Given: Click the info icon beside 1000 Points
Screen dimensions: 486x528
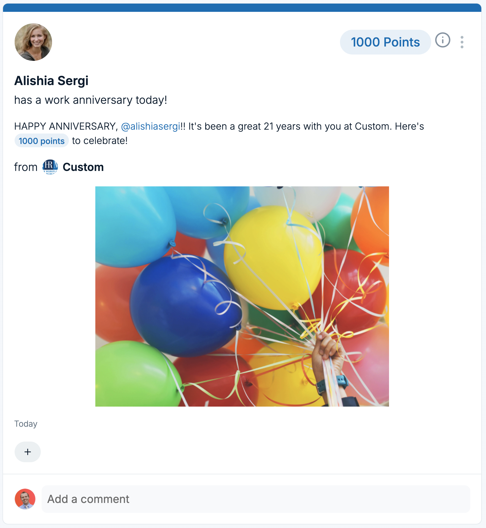Looking at the screenshot, I should point(442,40).
